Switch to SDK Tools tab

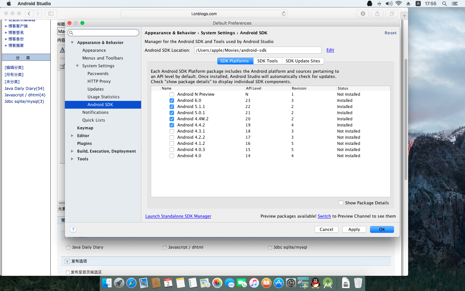(267, 61)
